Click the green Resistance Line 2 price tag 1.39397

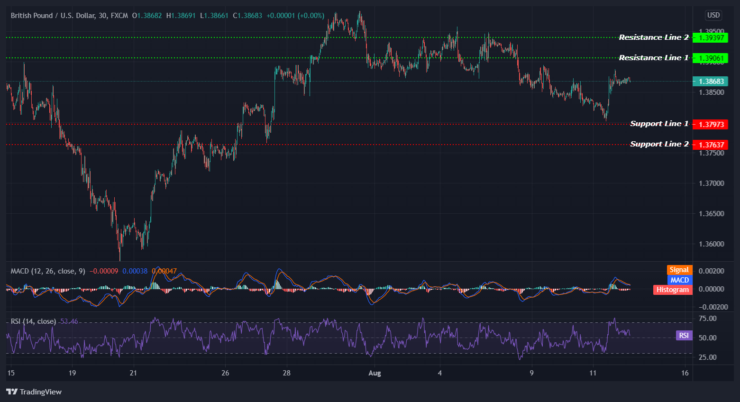tap(711, 37)
